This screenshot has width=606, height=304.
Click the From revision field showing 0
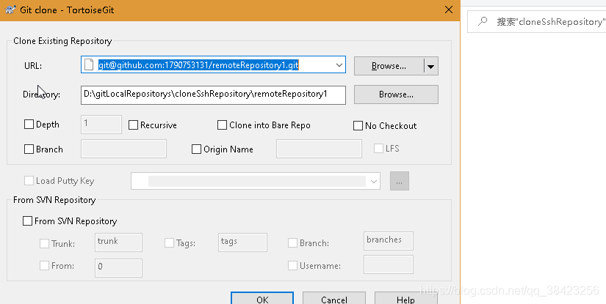pos(118,268)
